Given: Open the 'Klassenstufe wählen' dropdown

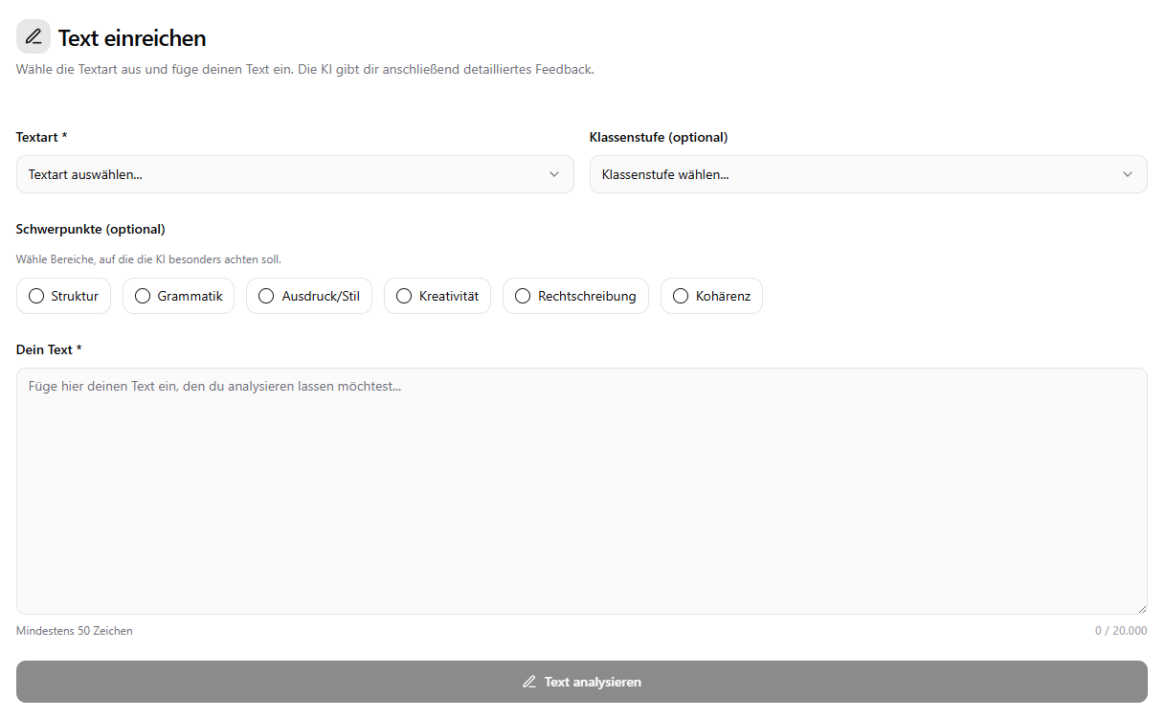Looking at the screenshot, I should coord(867,174).
